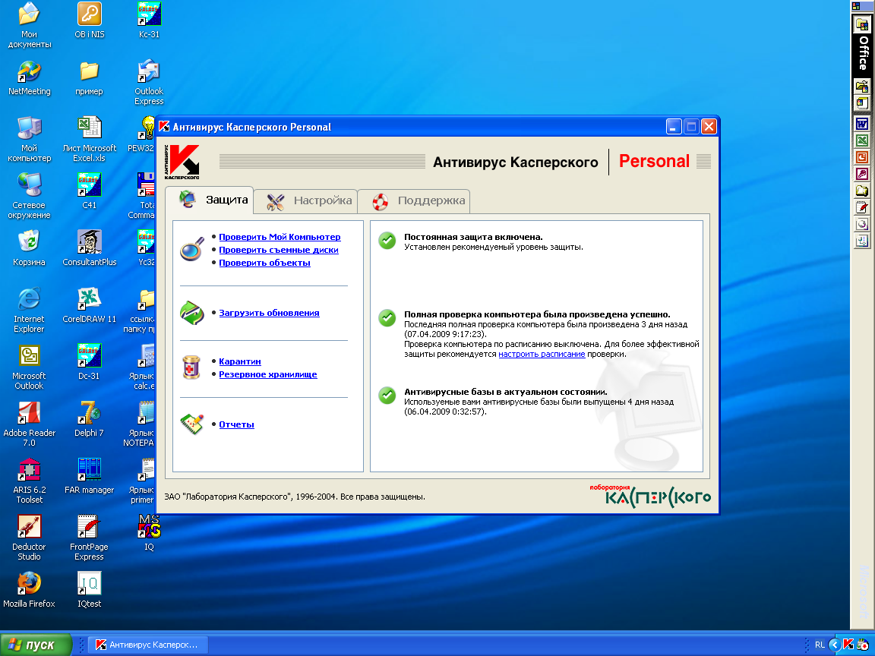Click the Загрузить обновления link
The image size is (875, 656).
click(269, 313)
